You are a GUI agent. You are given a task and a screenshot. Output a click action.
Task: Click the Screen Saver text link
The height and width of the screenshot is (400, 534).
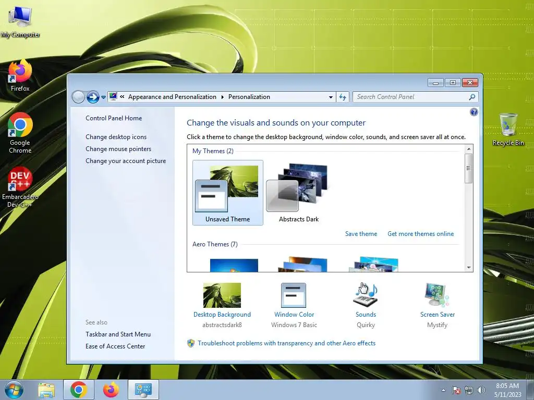[x=438, y=315]
